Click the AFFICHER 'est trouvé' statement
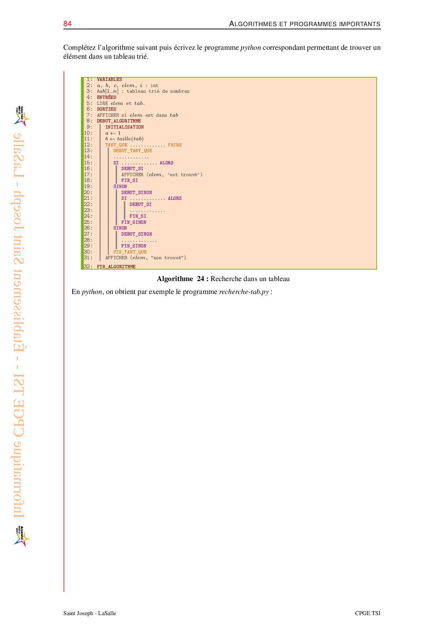444x628 pixels. pos(161,175)
